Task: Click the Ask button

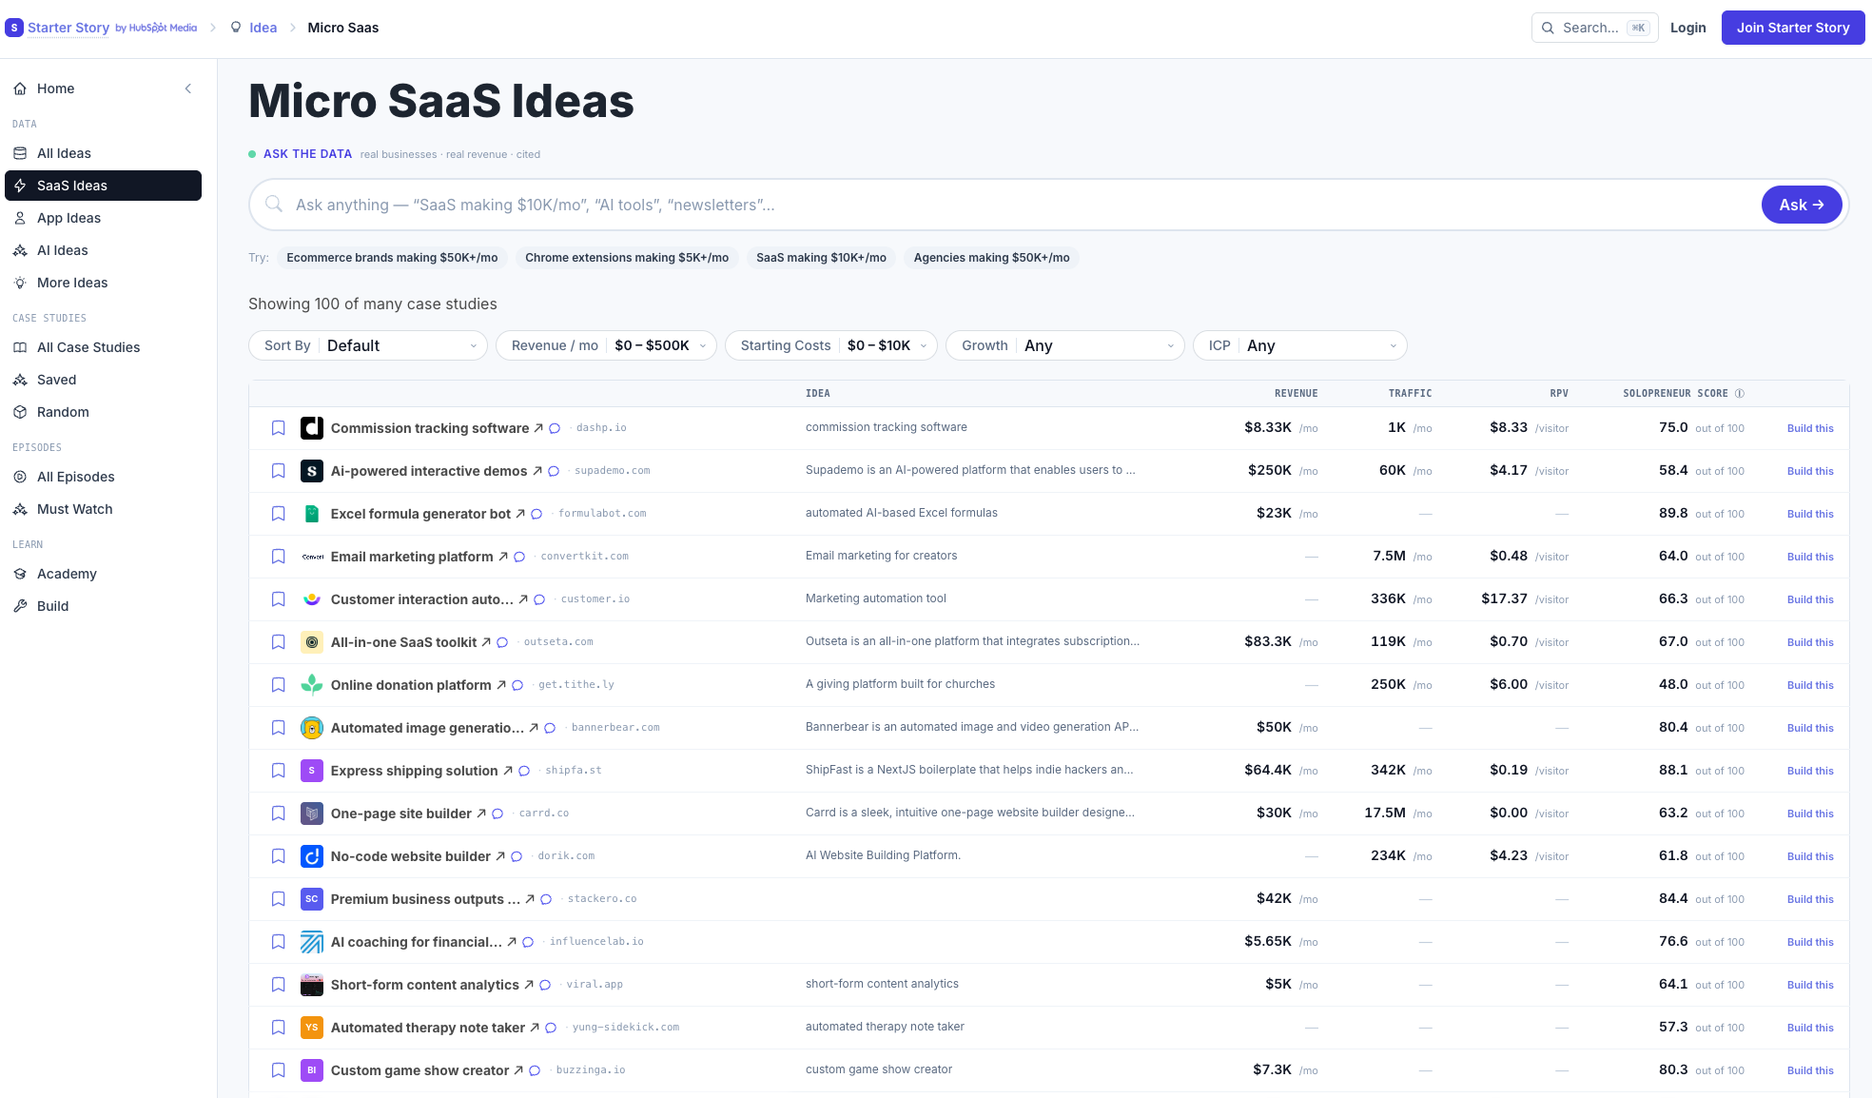Action: pyautogui.click(x=1802, y=205)
